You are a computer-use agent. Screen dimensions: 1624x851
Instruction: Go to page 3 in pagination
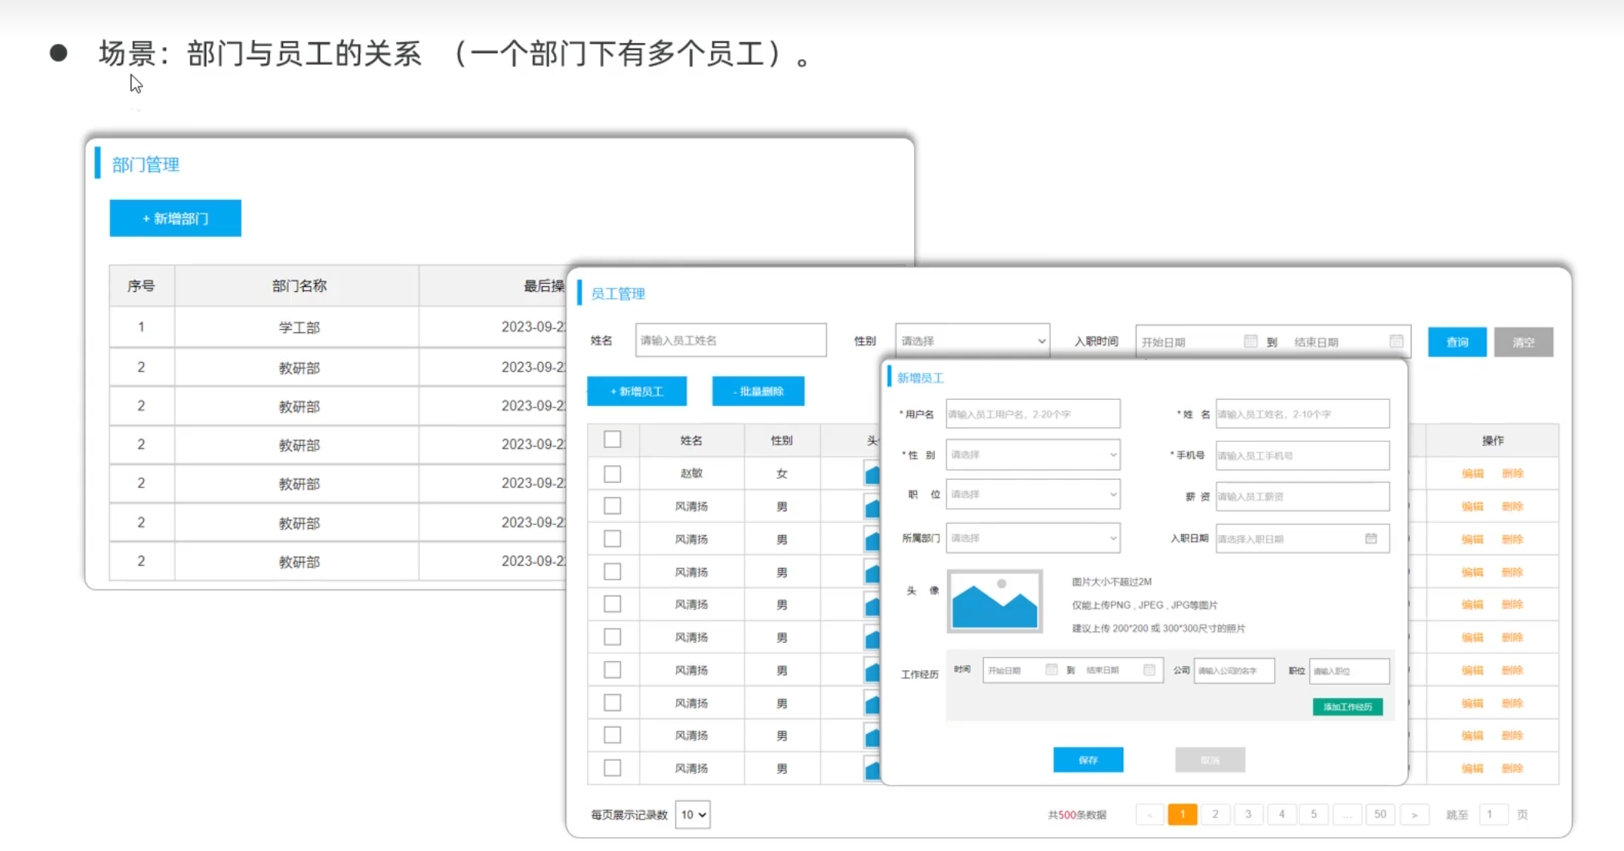click(1248, 815)
